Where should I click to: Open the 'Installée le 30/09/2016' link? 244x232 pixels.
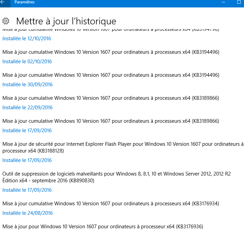point(27,85)
